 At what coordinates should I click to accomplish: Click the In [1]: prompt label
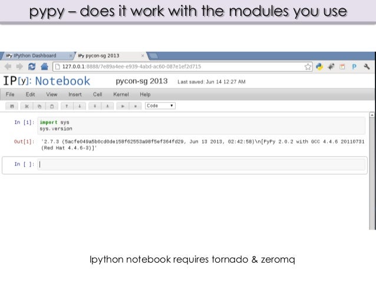click(24, 122)
